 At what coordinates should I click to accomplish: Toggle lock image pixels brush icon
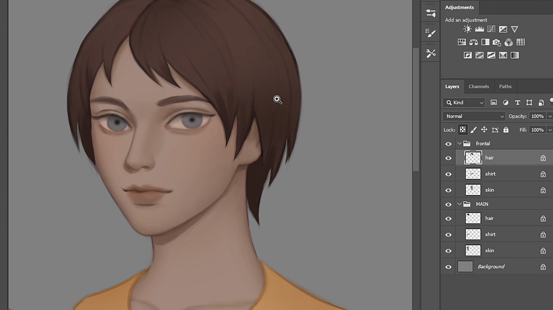tap(473, 130)
